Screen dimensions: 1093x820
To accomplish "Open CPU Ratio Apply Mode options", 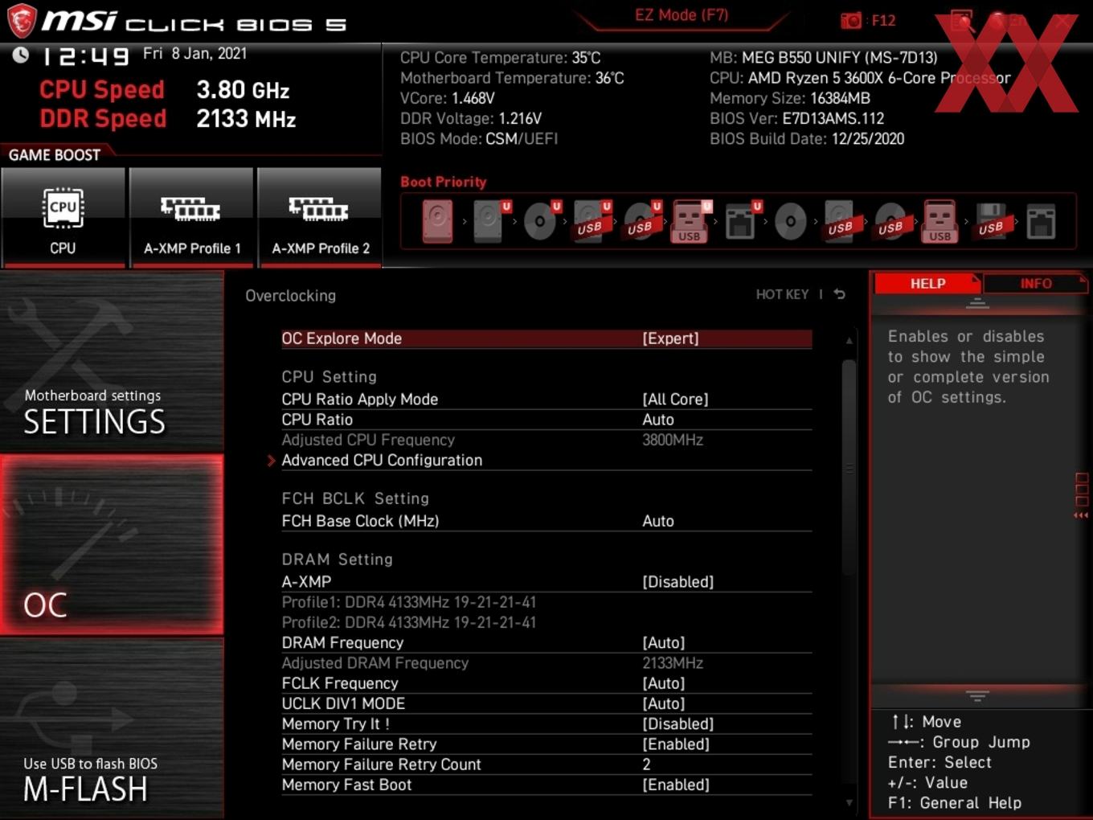I will (546, 400).
